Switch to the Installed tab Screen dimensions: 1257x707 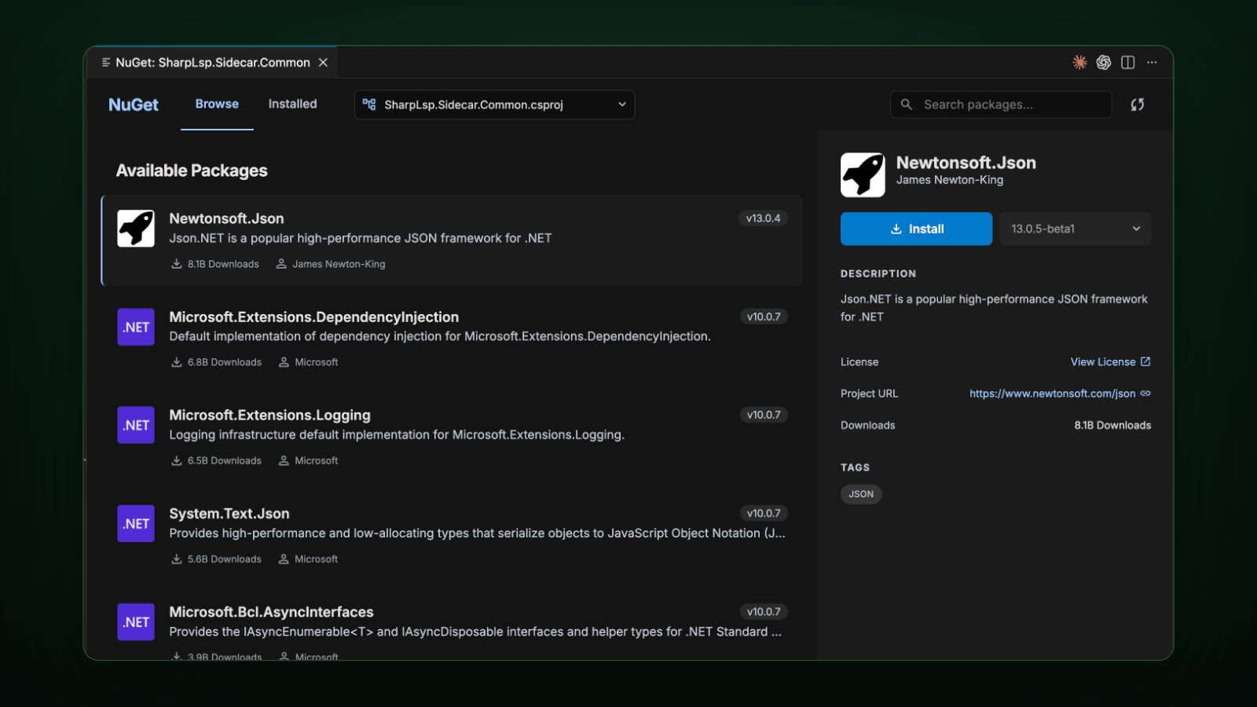pos(292,104)
